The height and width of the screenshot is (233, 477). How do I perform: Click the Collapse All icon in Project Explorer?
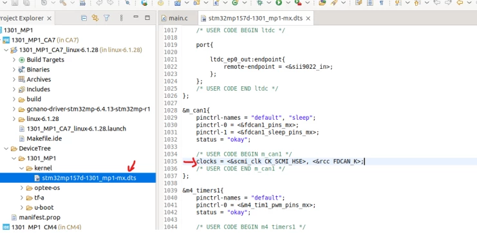[84, 18]
